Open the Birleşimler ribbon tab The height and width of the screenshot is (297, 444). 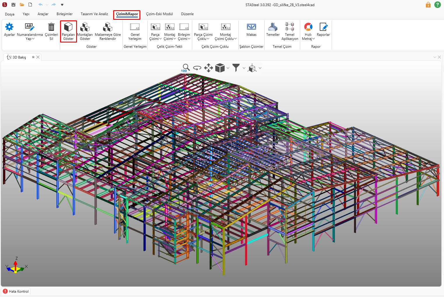[x=64, y=14]
